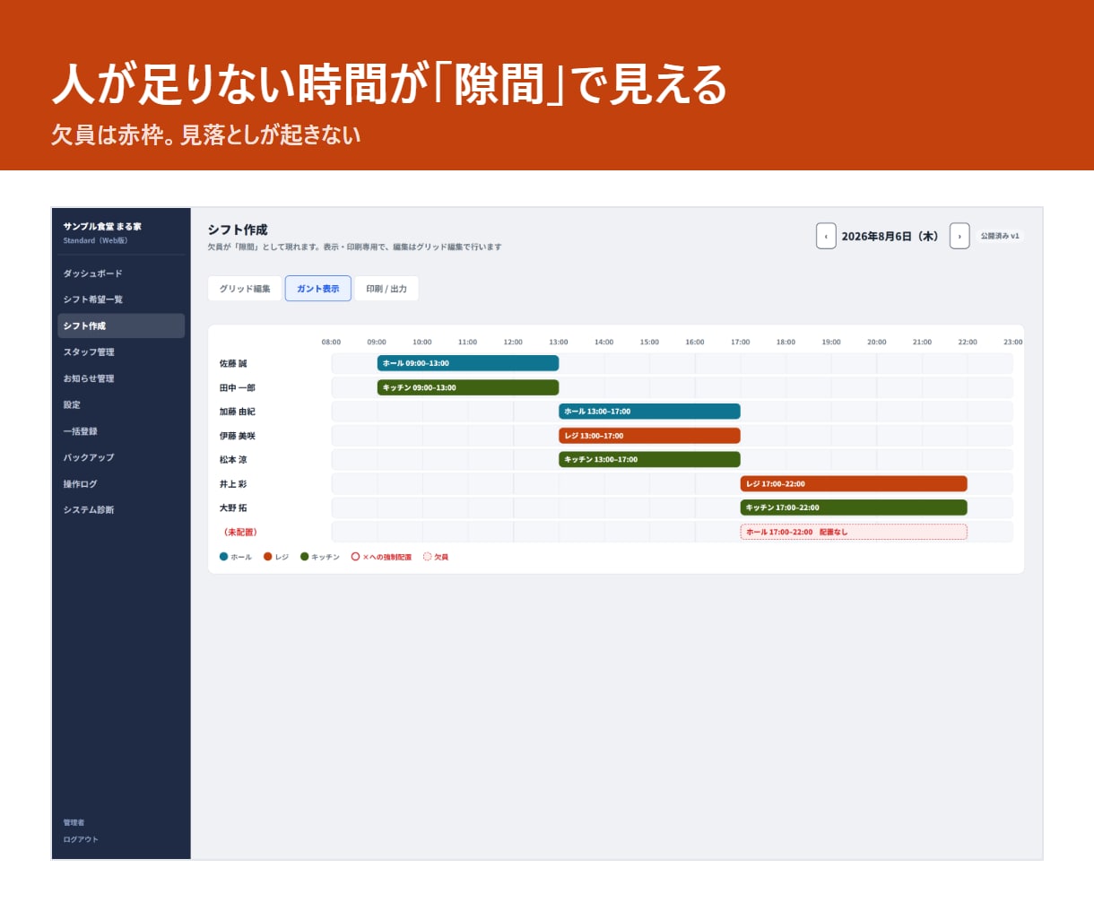
Task: Open バックアップ in the sidebar
Action: pos(121,457)
